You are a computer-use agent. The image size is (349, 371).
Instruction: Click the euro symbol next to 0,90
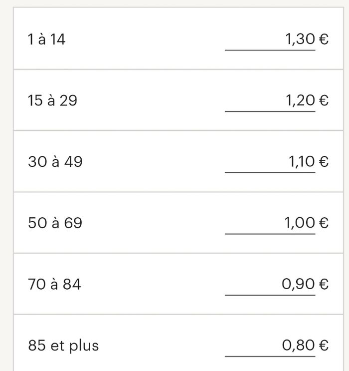tap(324, 284)
